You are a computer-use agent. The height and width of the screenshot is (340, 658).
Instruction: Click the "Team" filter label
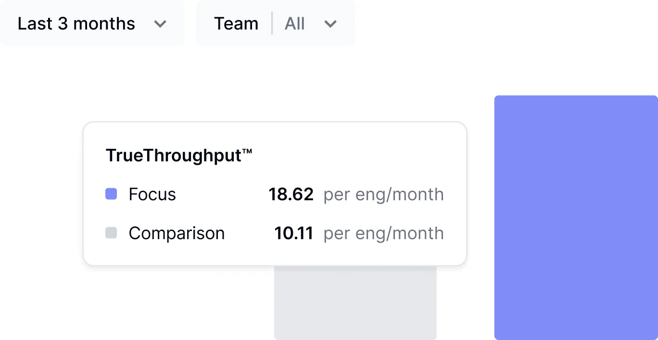[236, 24]
